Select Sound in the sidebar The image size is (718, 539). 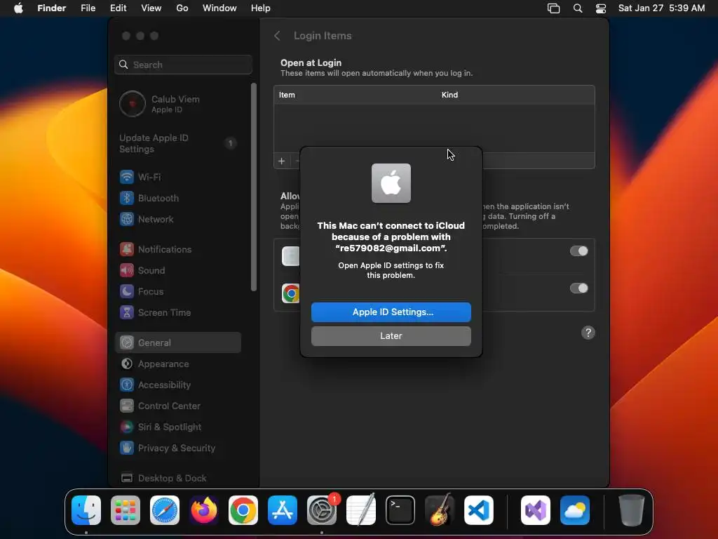coord(177,270)
